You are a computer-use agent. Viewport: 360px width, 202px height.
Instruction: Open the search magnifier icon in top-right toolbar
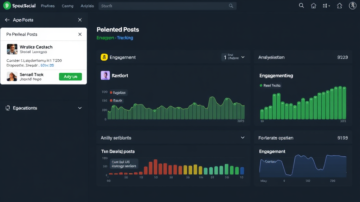301,6
